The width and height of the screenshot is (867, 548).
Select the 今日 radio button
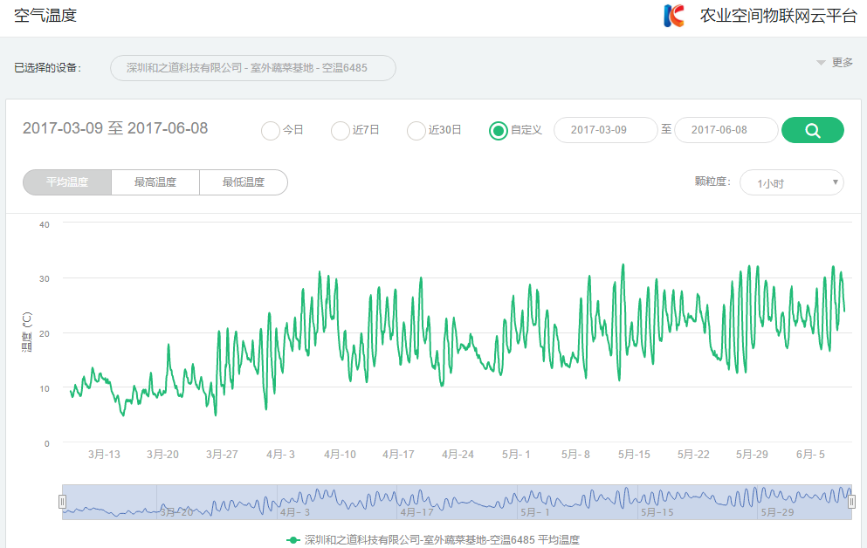point(271,129)
